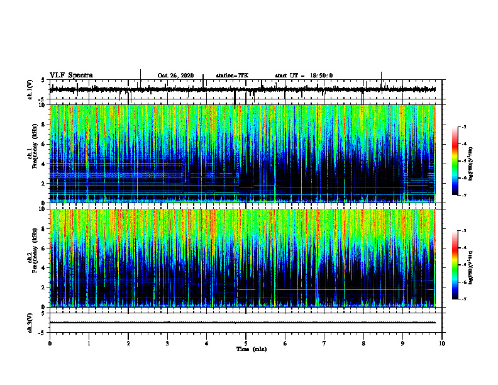Select the date text "Oct. 26, 2020"
The width and height of the screenshot is (498, 385).
pos(175,75)
